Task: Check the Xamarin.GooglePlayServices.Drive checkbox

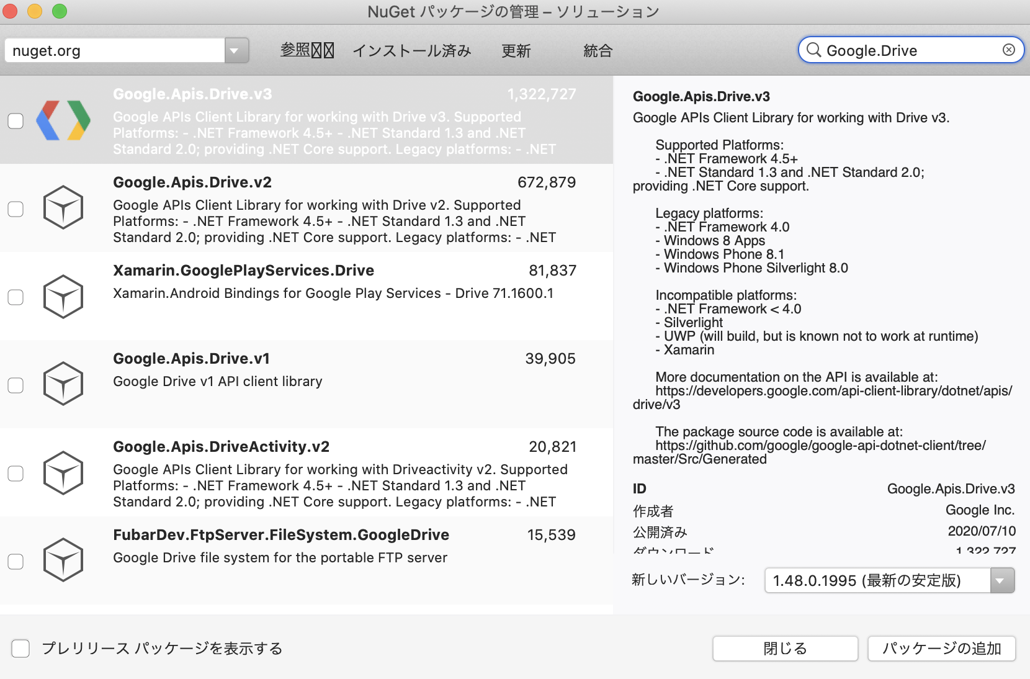Action: tap(16, 297)
